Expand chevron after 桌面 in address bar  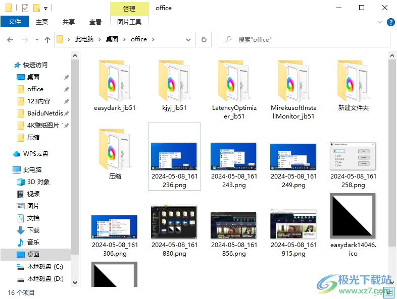[x=124, y=40]
